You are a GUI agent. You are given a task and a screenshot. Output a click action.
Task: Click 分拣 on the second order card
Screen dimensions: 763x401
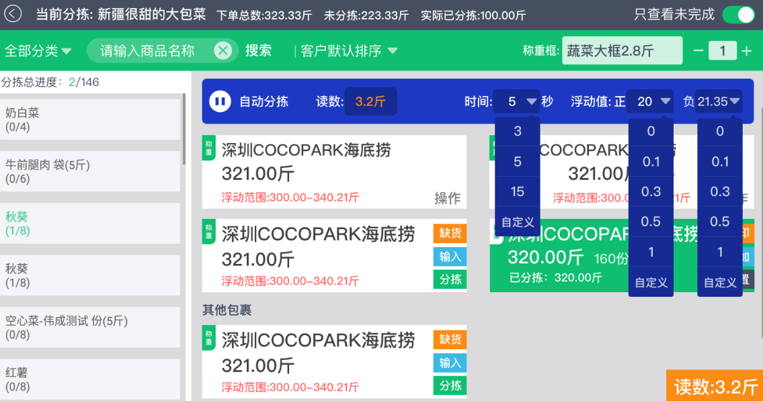[x=450, y=279]
